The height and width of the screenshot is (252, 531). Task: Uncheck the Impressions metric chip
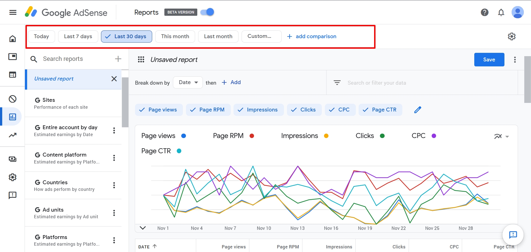coord(258,110)
